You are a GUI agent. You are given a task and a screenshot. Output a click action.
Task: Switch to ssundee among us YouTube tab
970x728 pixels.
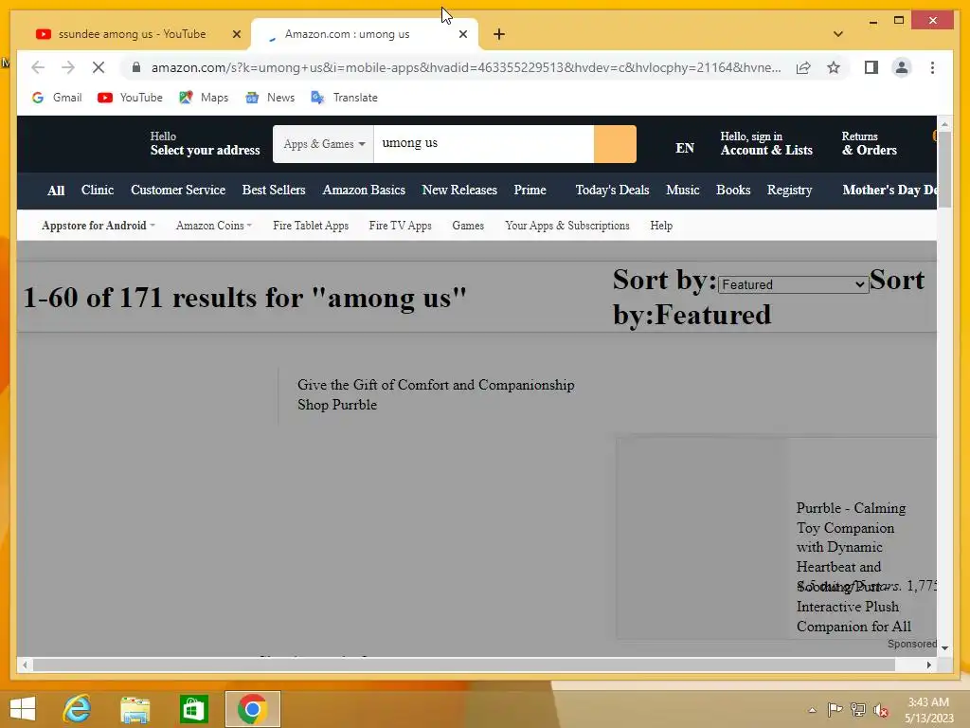pyautogui.click(x=133, y=34)
